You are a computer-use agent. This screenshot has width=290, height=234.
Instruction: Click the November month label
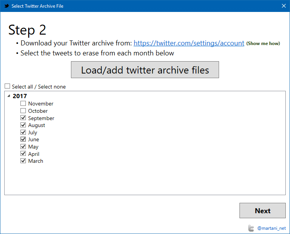pyautogui.click(x=41, y=104)
